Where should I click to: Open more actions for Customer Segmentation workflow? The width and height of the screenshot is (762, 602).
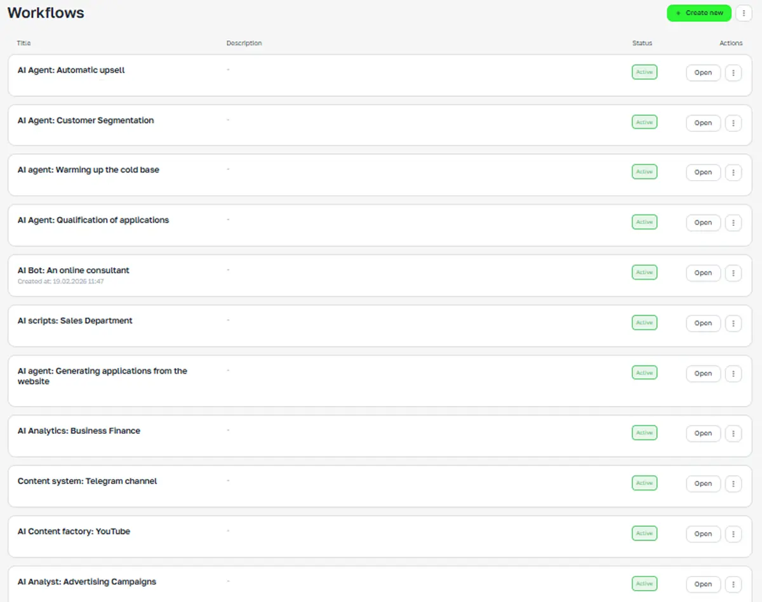coord(733,123)
